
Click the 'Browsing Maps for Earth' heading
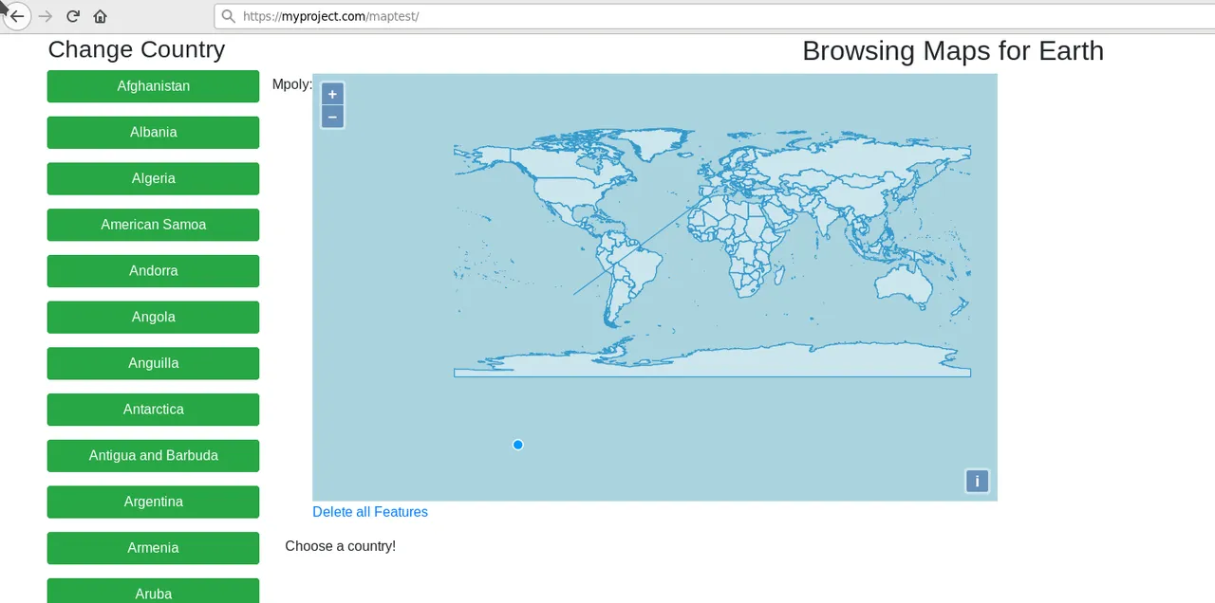click(x=953, y=51)
